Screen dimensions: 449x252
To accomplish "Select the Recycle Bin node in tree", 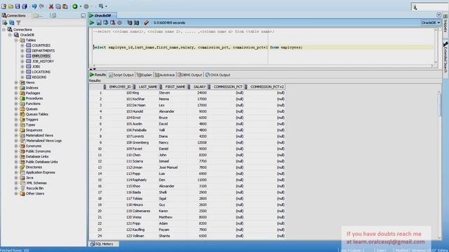I will coord(34,188).
